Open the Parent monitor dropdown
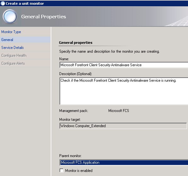 pyautogui.click(x=124, y=162)
